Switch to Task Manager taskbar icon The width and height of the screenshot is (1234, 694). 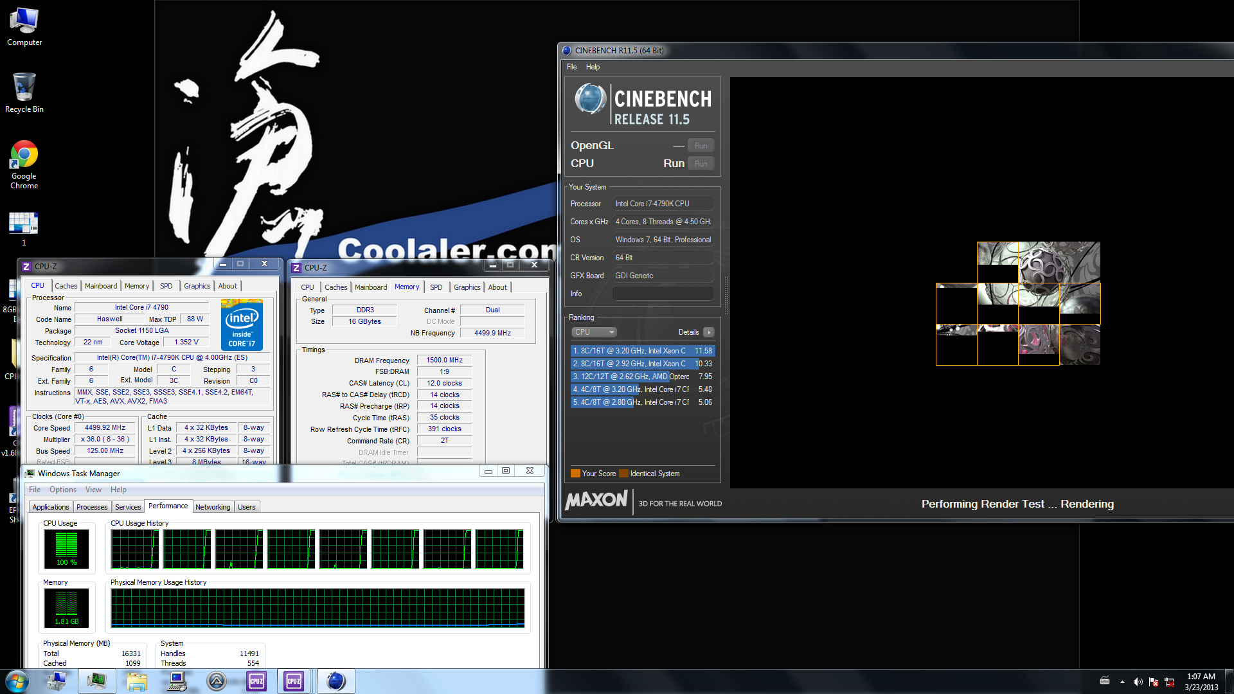tap(97, 681)
